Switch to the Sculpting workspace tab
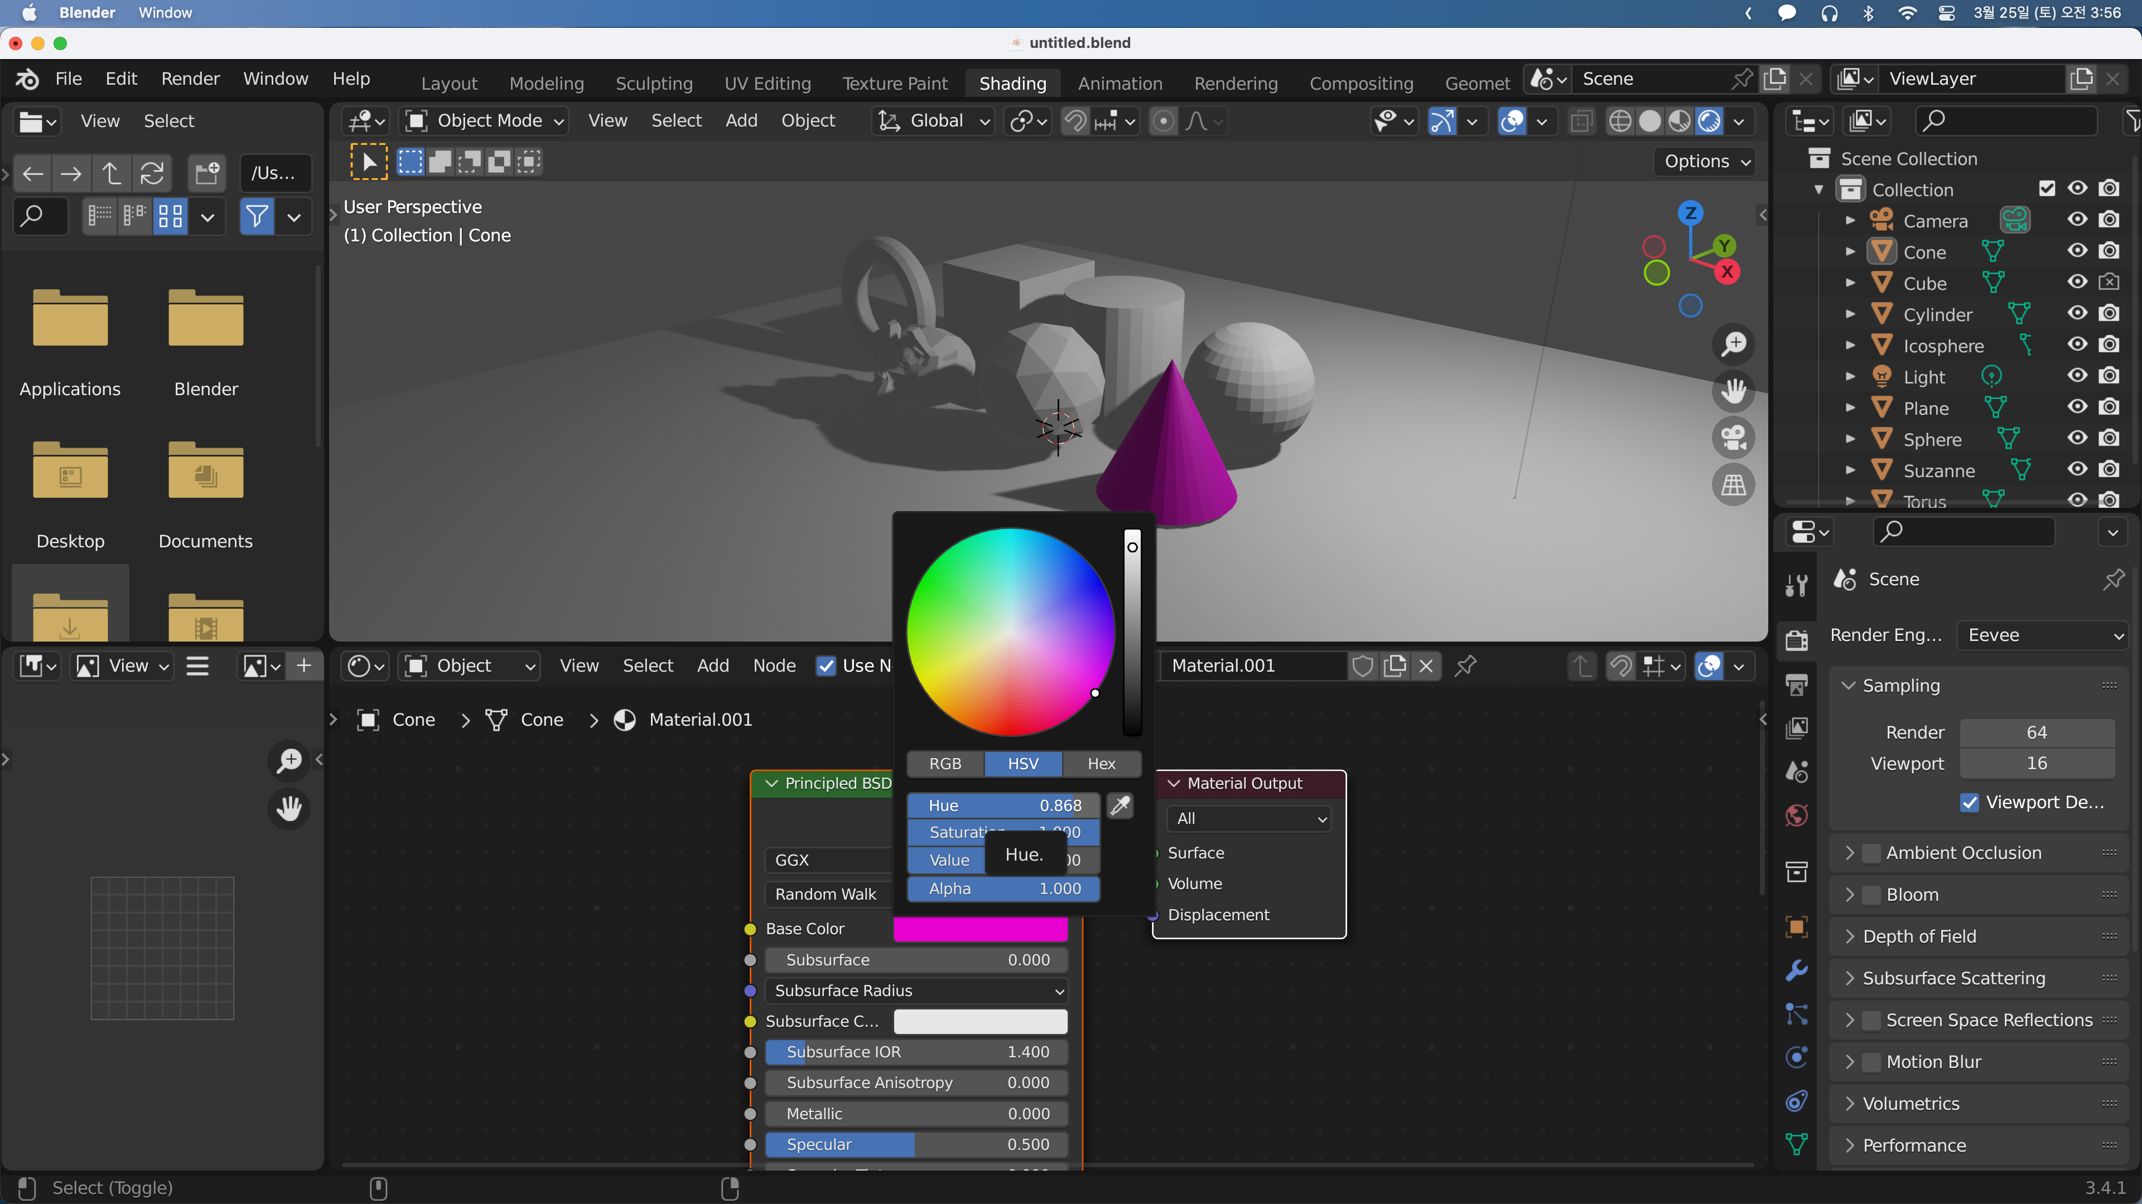This screenshot has width=2142, height=1204. click(x=654, y=83)
